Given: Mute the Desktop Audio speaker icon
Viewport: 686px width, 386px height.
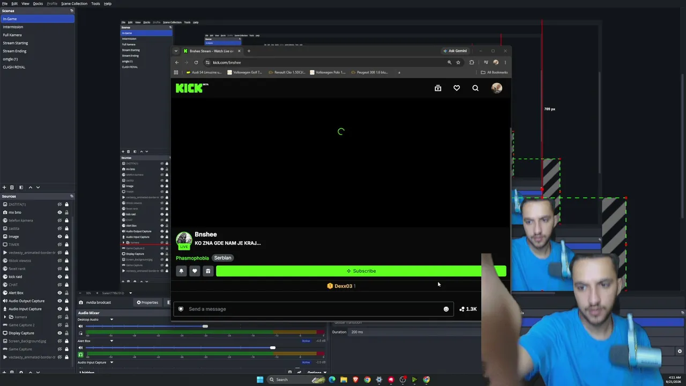Looking at the screenshot, I should pos(81,326).
